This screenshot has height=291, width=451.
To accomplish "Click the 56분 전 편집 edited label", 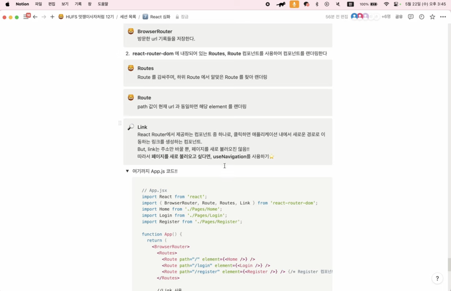I will pos(337,17).
